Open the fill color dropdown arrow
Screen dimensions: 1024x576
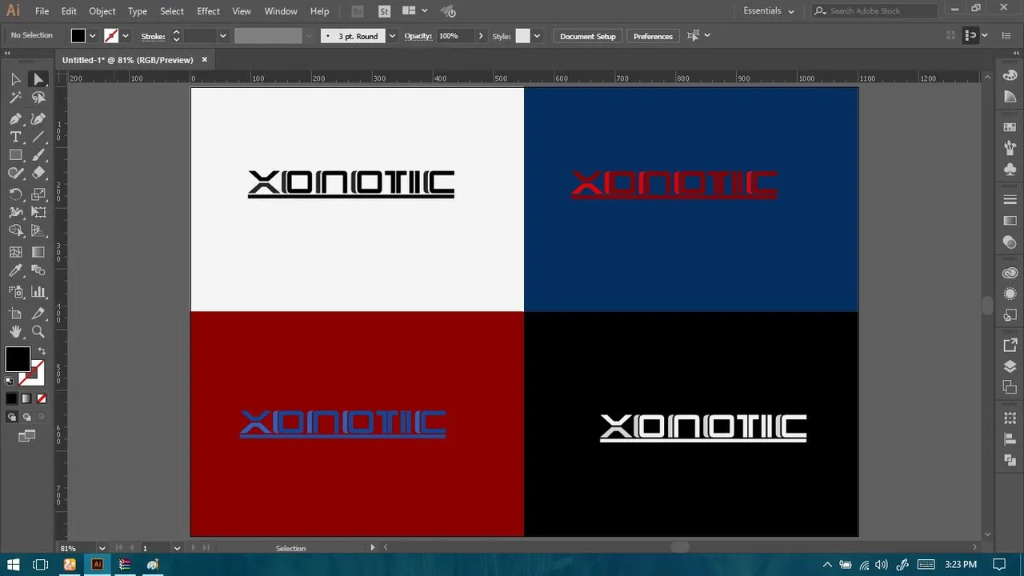click(x=93, y=36)
